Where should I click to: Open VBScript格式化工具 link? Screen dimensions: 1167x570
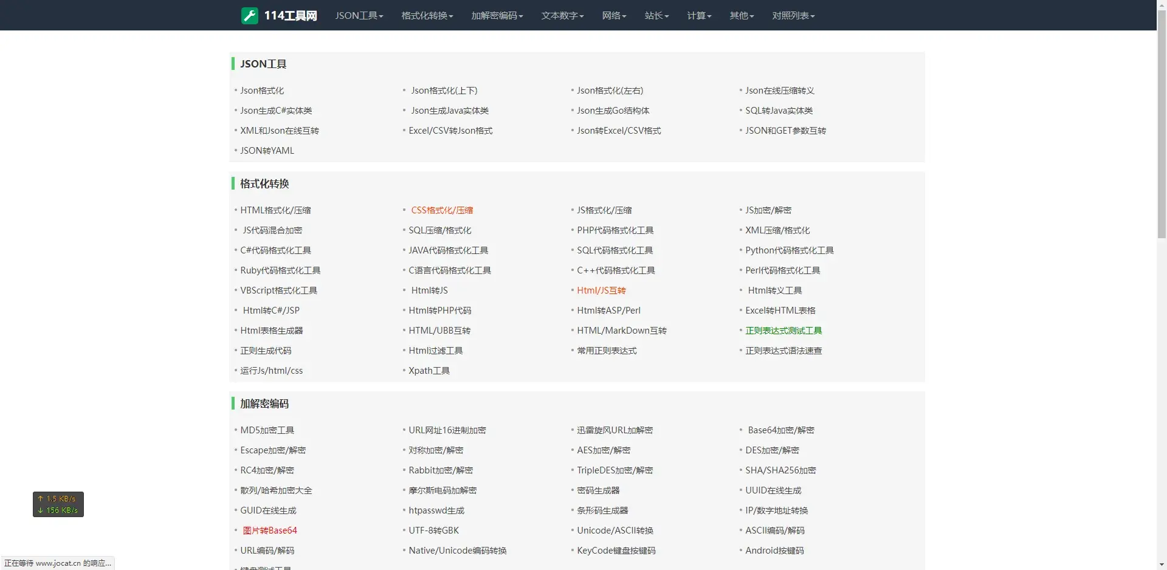[278, 290]
